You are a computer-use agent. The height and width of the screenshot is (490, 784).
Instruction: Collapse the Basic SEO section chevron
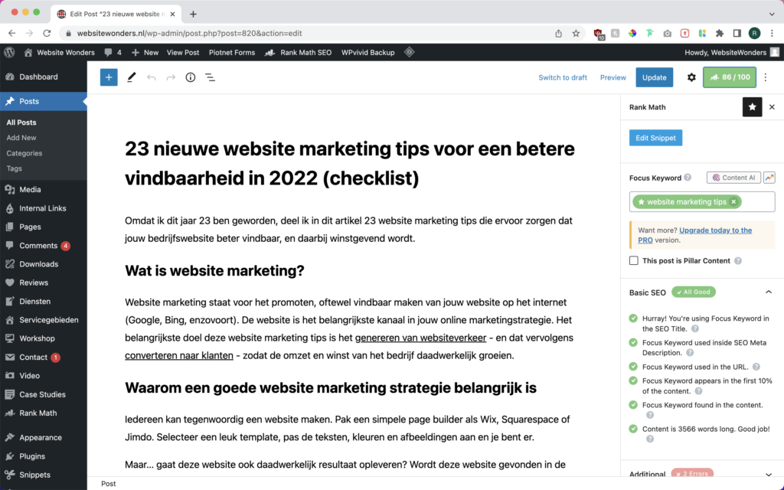[x=769, y=292]
